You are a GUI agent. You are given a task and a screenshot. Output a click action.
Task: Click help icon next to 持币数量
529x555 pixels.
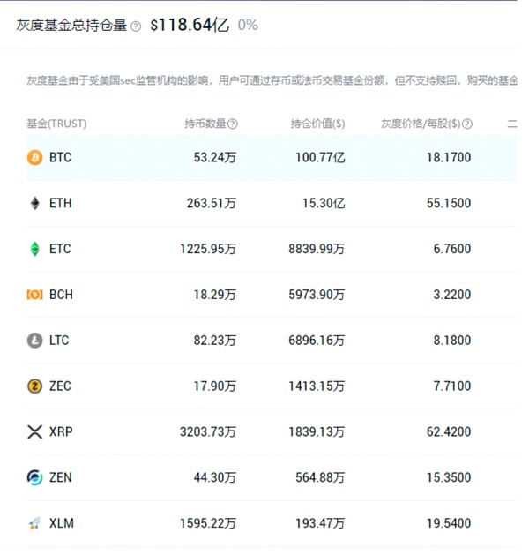(x=233, y=124)
